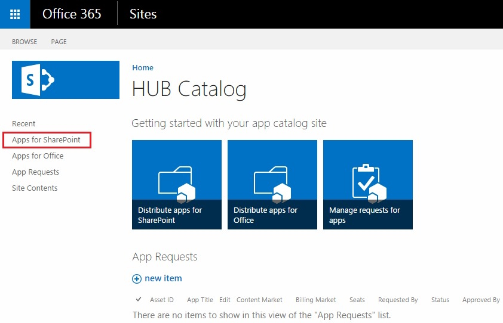Open Apps for SharePoint in the left navigation

point(46,140)
